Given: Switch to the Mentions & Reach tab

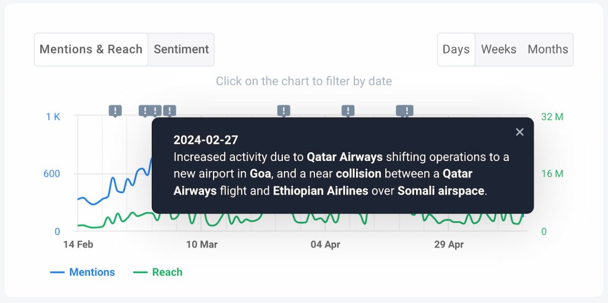Looking at the screenshot, I should coord(91,50).
